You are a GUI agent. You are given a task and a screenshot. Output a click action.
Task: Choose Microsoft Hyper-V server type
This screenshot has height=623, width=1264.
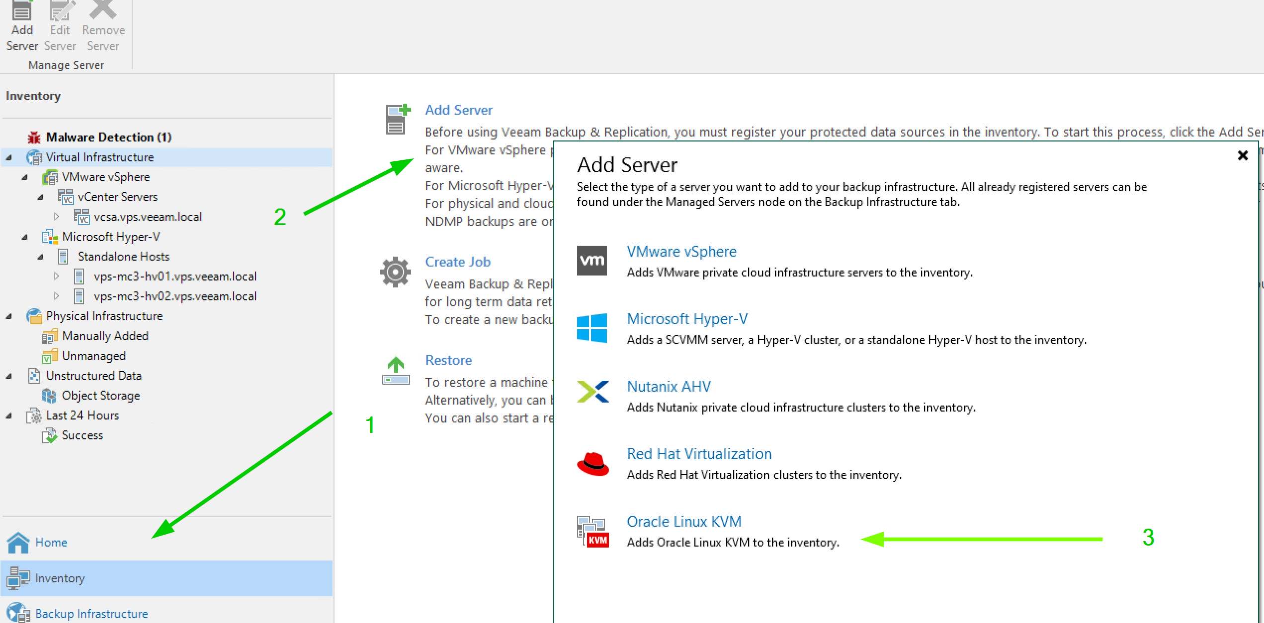687,319
